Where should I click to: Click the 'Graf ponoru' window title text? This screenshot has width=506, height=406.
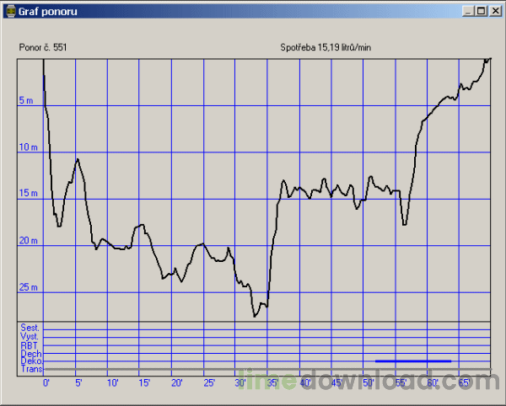48,12
